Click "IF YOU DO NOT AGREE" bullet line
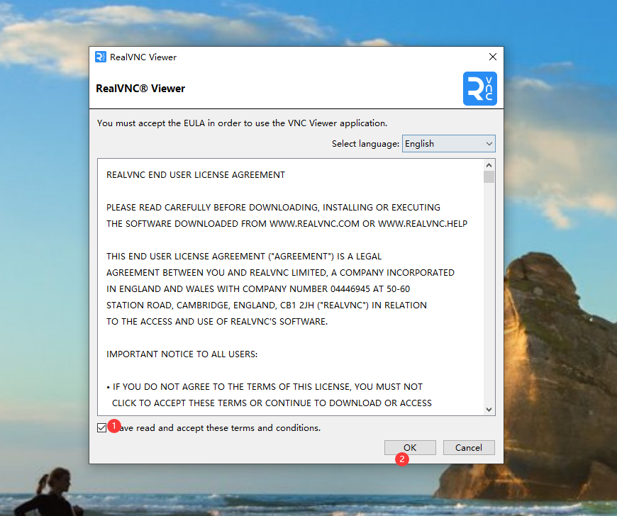Screen dimensions: 617x516 (265, 387)
